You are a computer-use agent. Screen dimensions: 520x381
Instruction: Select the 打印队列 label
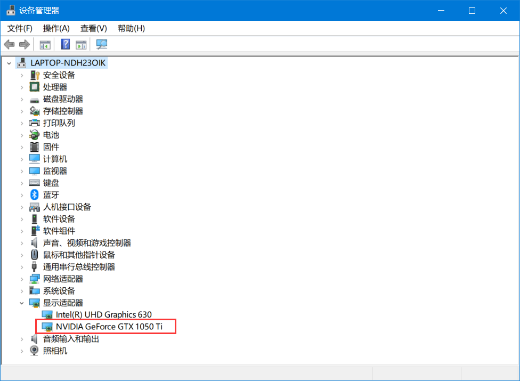(59, 123)
